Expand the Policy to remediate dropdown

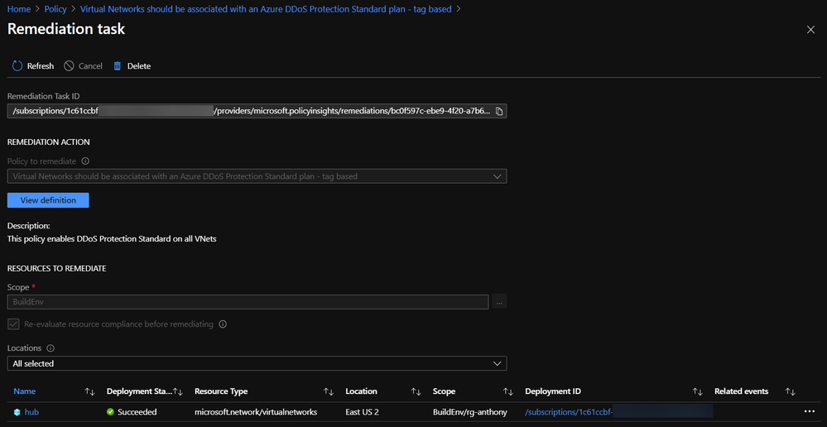click(497, 176)
